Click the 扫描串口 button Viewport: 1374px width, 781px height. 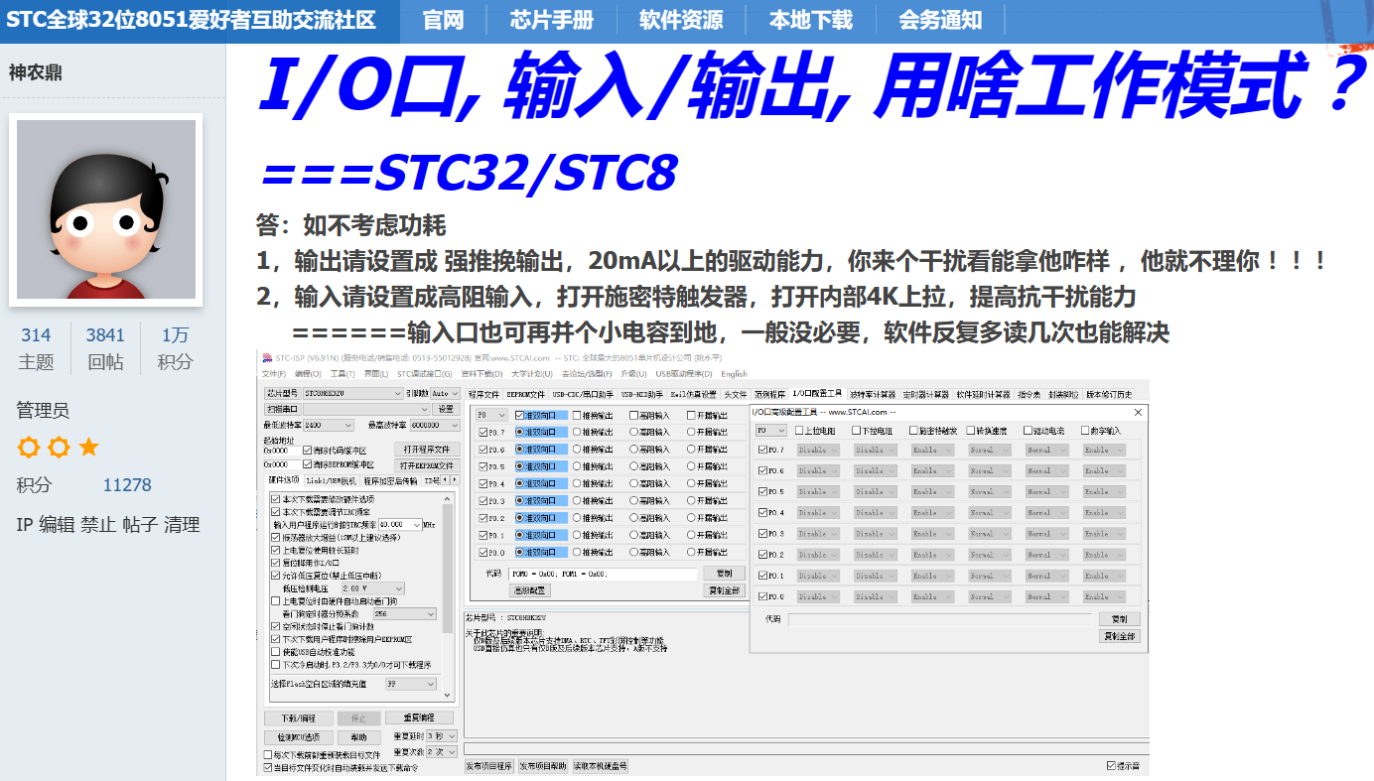click(x=281, y=409)
